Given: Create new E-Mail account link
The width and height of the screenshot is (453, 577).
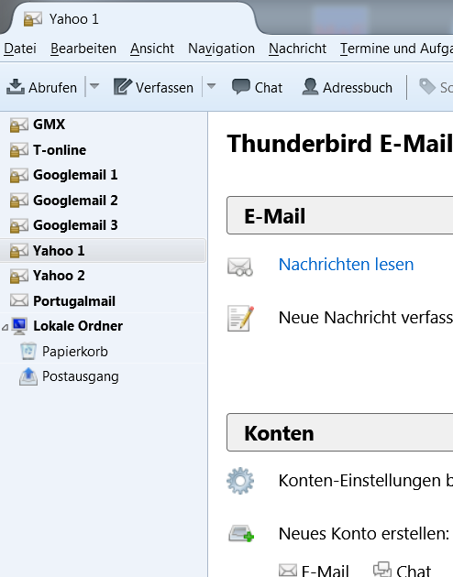Looking at the screenshot, I should coord(314,571).
